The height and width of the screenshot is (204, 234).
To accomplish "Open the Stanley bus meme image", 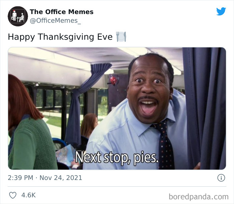I will [117, 108].
